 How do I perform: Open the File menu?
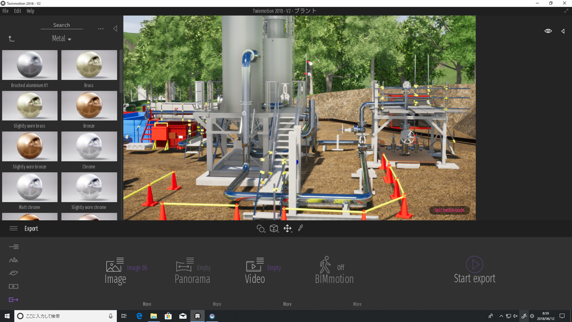click(x=5, y=11)
